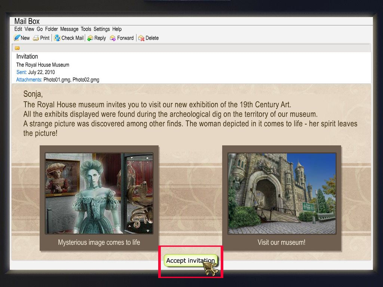This screenshot has width=383, height=287.
Task: Click the 'Attachments:' label
Action: coord(29,80)
